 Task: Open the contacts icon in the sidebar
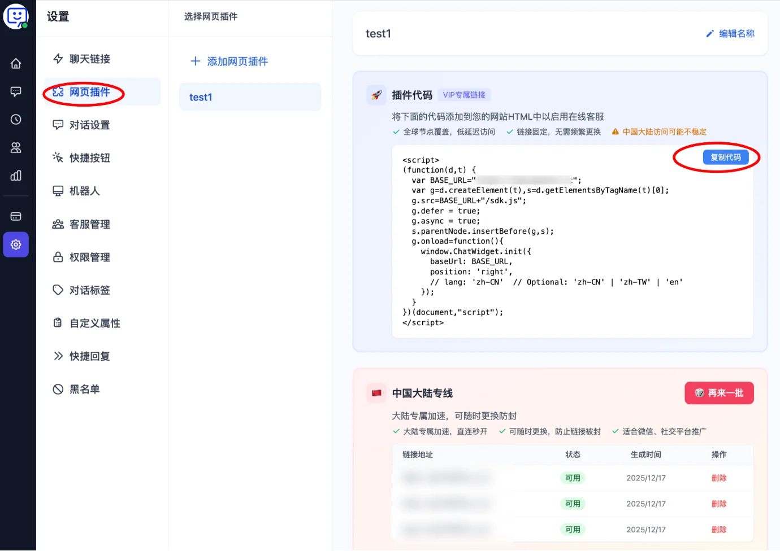click(x=15, y=147)
